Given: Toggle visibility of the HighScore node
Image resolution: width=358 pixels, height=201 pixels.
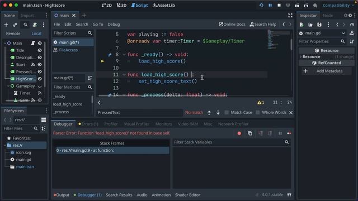Looking at the screenshot, I should [x=40, y=79].
